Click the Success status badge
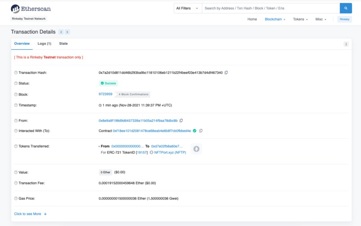This screenshot has width=361, height=226. tap(108, 83)
